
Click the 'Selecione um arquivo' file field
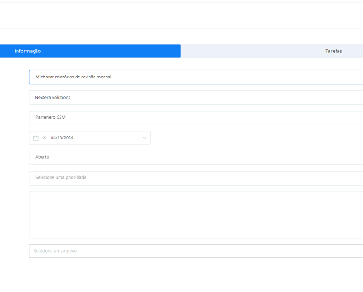coord(196,251)
